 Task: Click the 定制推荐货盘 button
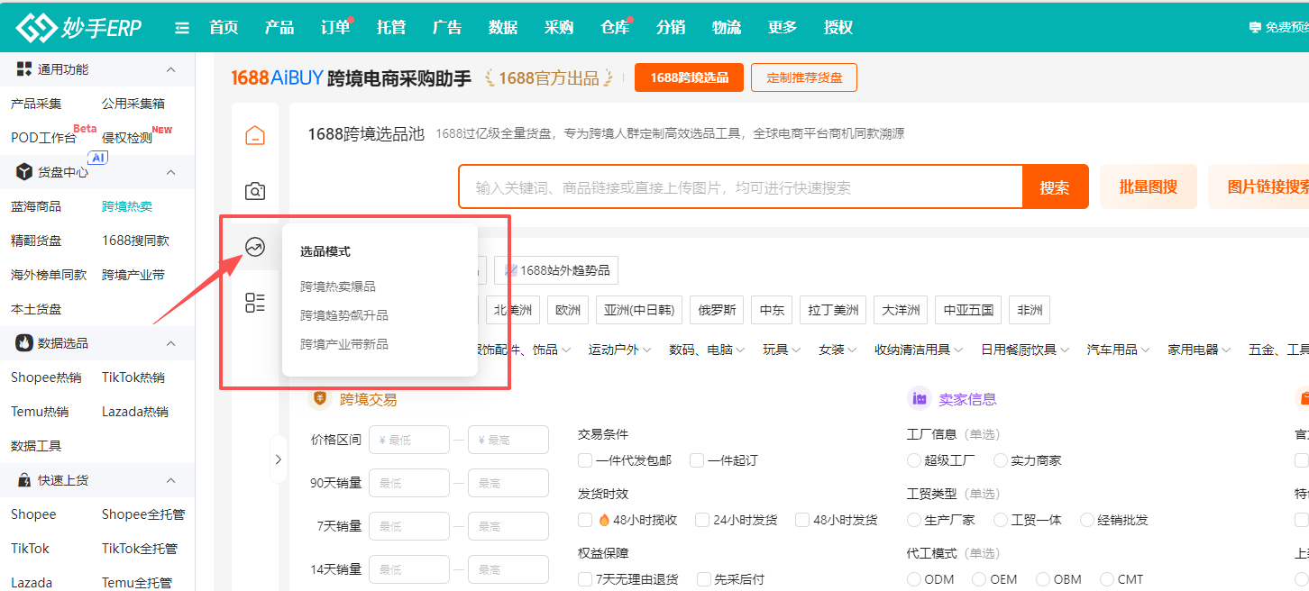[x=804, y=77]
